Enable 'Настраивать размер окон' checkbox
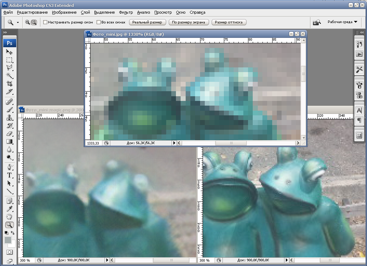367x266 pixels. pos(45,22)
